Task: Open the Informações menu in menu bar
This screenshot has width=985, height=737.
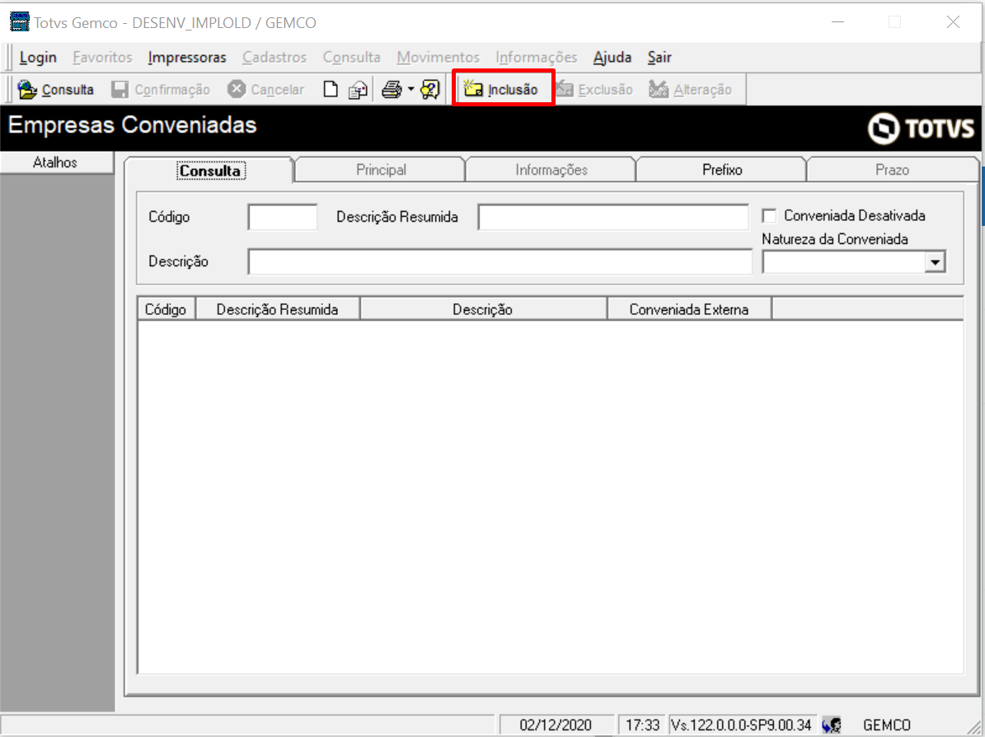Action: click(537, 57)
